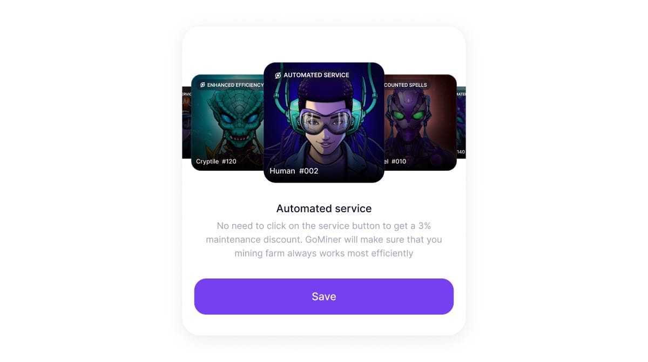This screenshot has width=648, height=362.
Task: Click the AUTOMATED SERVICE badge text
Action: [316, 75]
